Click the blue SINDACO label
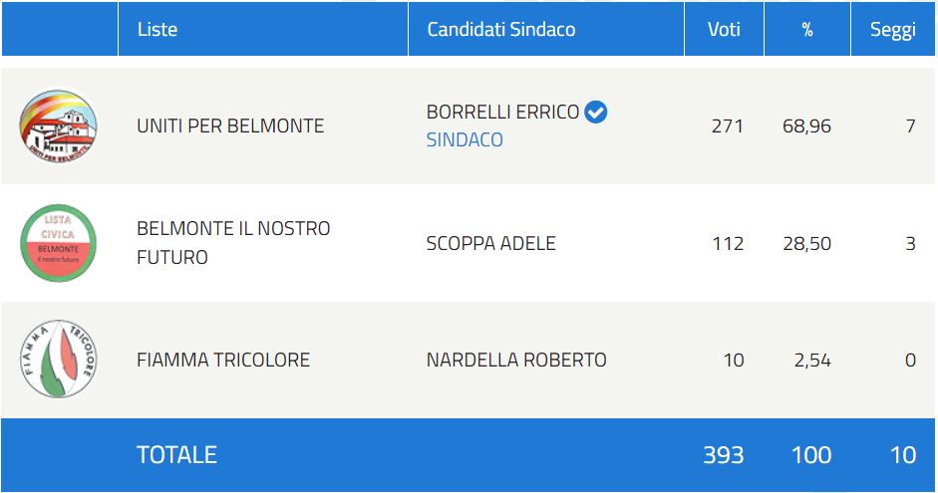The width and height of the screenshot is (938, 493). [x=465, y=140]
